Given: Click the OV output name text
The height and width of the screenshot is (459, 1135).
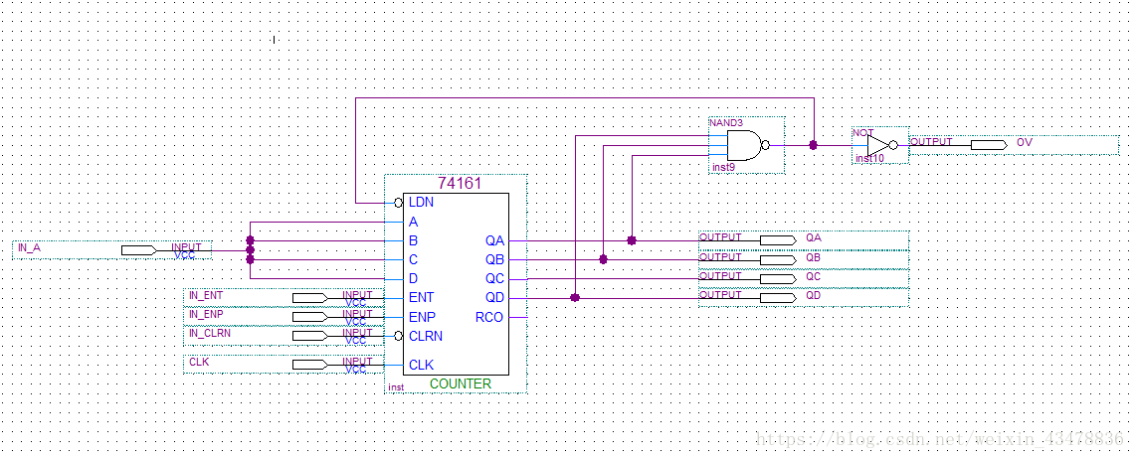Looking at the screenshot, I should click(x=1025, y=142).
